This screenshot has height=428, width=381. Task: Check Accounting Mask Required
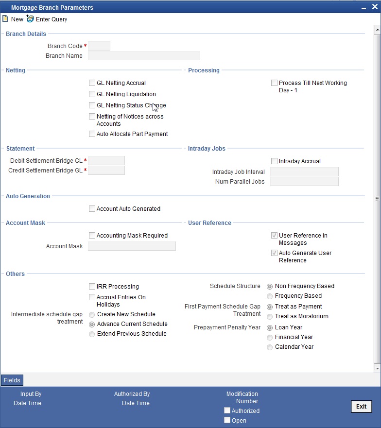pyautogui.click(x=92, y=235)
